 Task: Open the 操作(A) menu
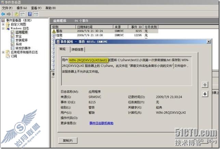(22, 8)
